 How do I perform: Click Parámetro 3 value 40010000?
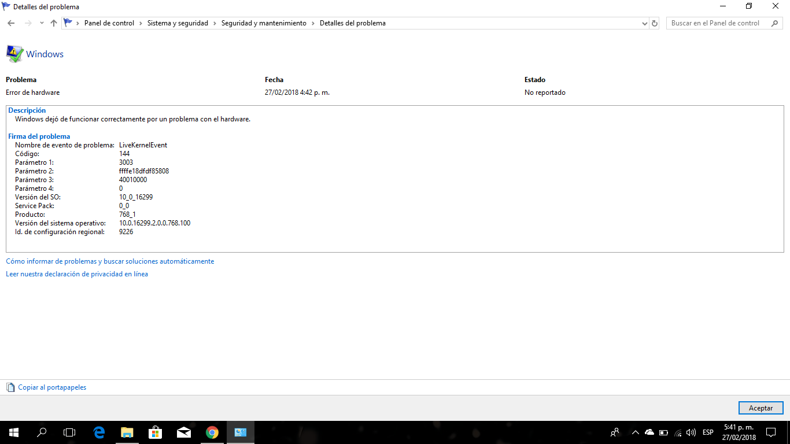tap(133, 180)
